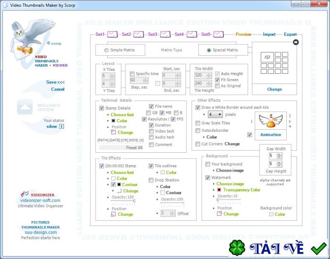Image resolution: width=330 pixels, height=259 pixels.
Task: Toggle the Watermark checkbox
Action: click(x=208, y=178)
